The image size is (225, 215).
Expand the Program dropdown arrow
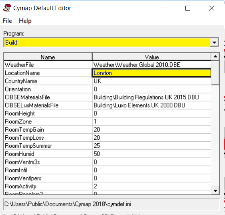[214, 43]
